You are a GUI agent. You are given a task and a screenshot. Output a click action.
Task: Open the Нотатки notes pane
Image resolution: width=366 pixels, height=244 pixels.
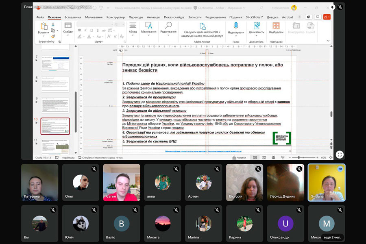[x=240, y=157]
